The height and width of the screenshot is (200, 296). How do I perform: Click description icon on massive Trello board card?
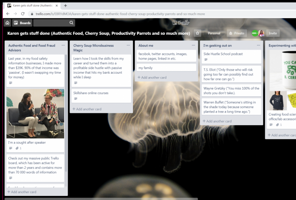[x=11, y=178]
